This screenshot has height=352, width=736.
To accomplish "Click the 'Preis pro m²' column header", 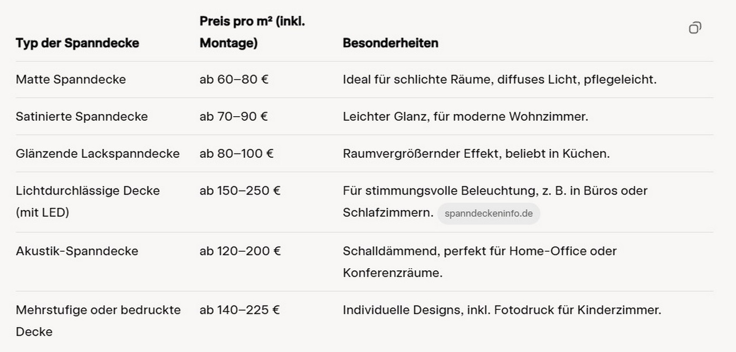I will (252, 32).
